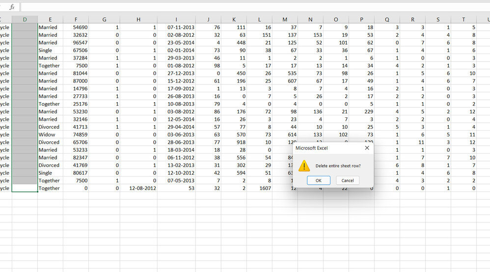Click the 'Widow' cell

[x=50, y=135]
